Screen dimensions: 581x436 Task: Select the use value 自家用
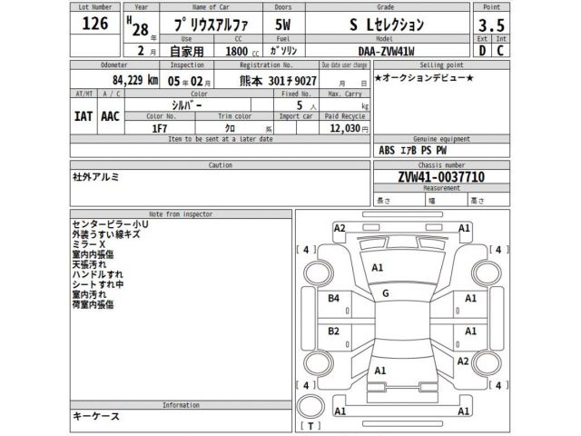pos(187,51)
